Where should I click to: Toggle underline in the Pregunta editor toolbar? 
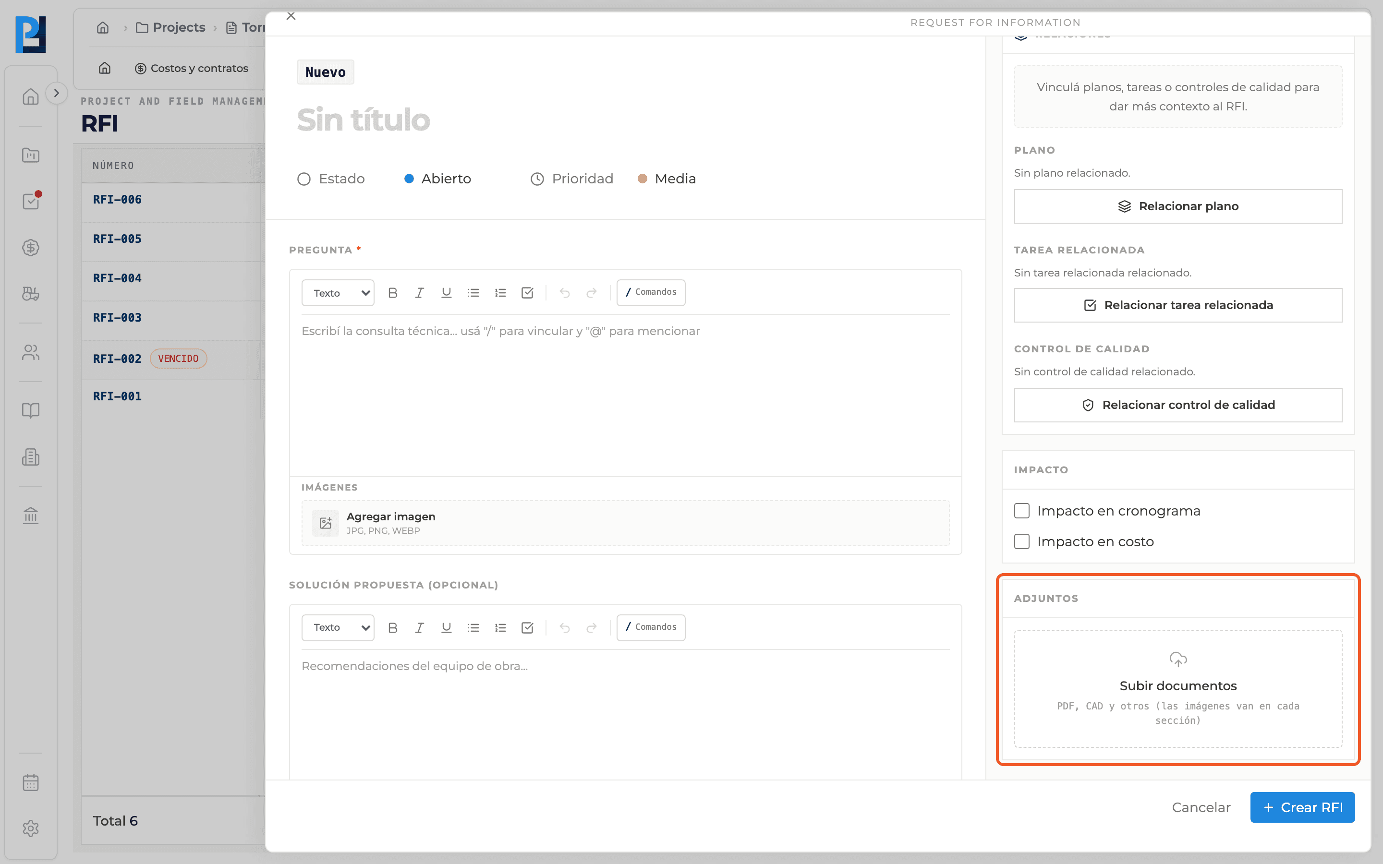coord(446,293)
